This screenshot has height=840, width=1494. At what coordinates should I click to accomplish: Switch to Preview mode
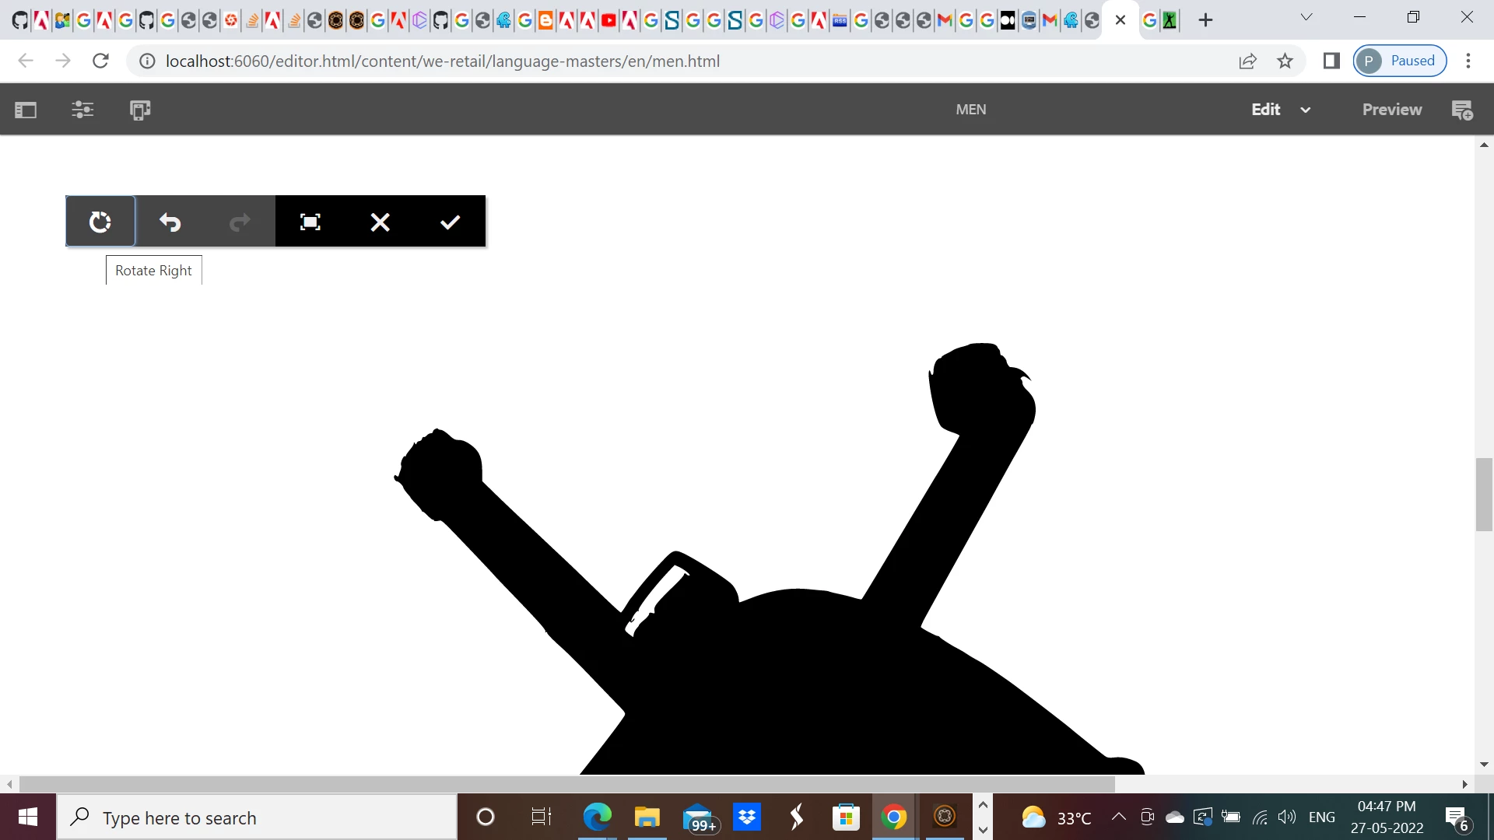pyautogui.click(x=1391, y=110)
